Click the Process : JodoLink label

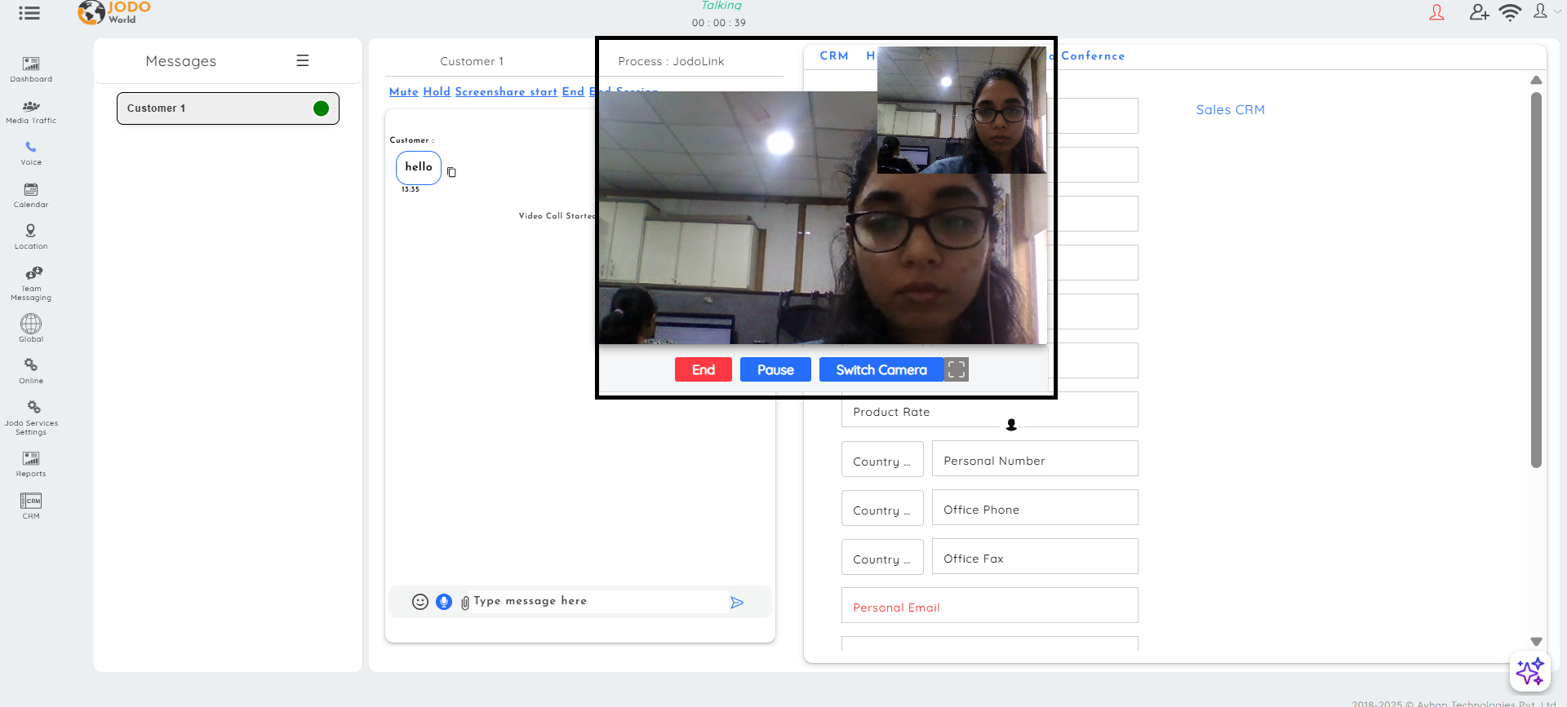[671, 61]
